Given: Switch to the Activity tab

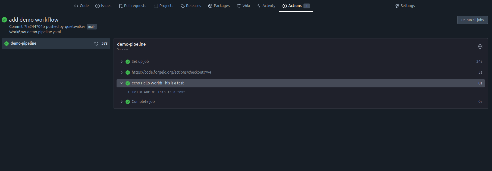Looking at the screenshot, I should [x=266, y=6].
